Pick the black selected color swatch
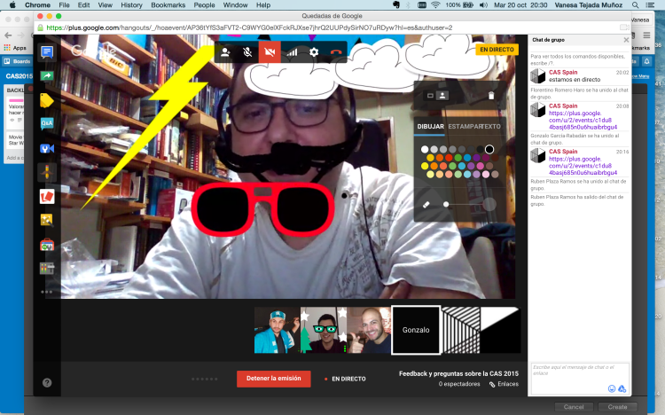 pyautogui.click(x=489, y=149)
